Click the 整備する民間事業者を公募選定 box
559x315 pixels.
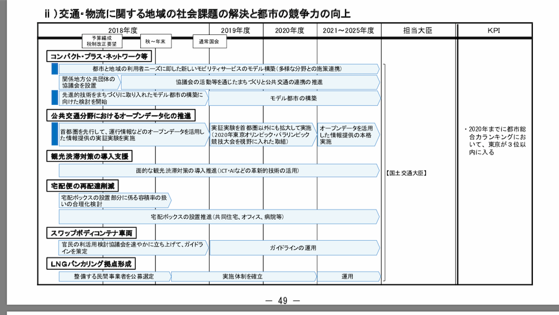(115, 277)
